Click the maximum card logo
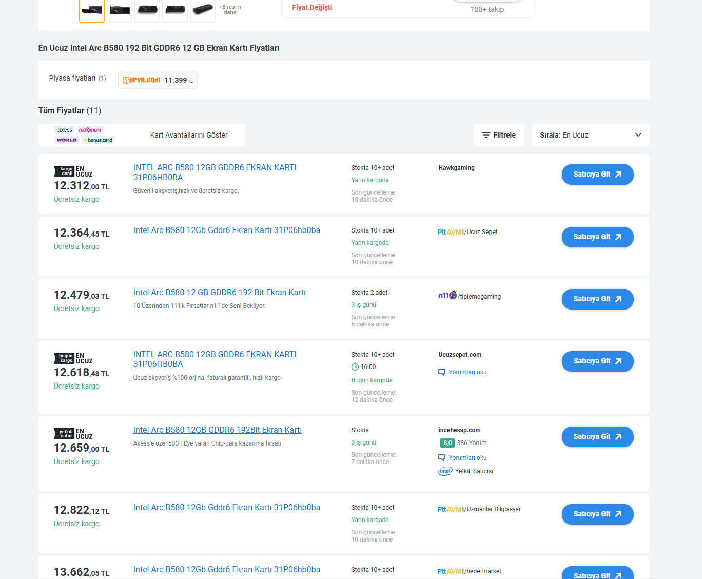 click(90, 130)
